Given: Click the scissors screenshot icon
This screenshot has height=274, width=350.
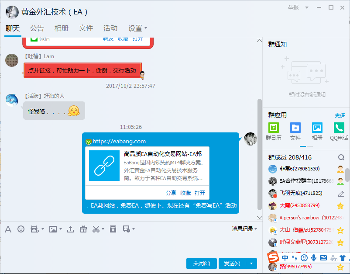Looking at the screenshot, I should coord(96,229).
